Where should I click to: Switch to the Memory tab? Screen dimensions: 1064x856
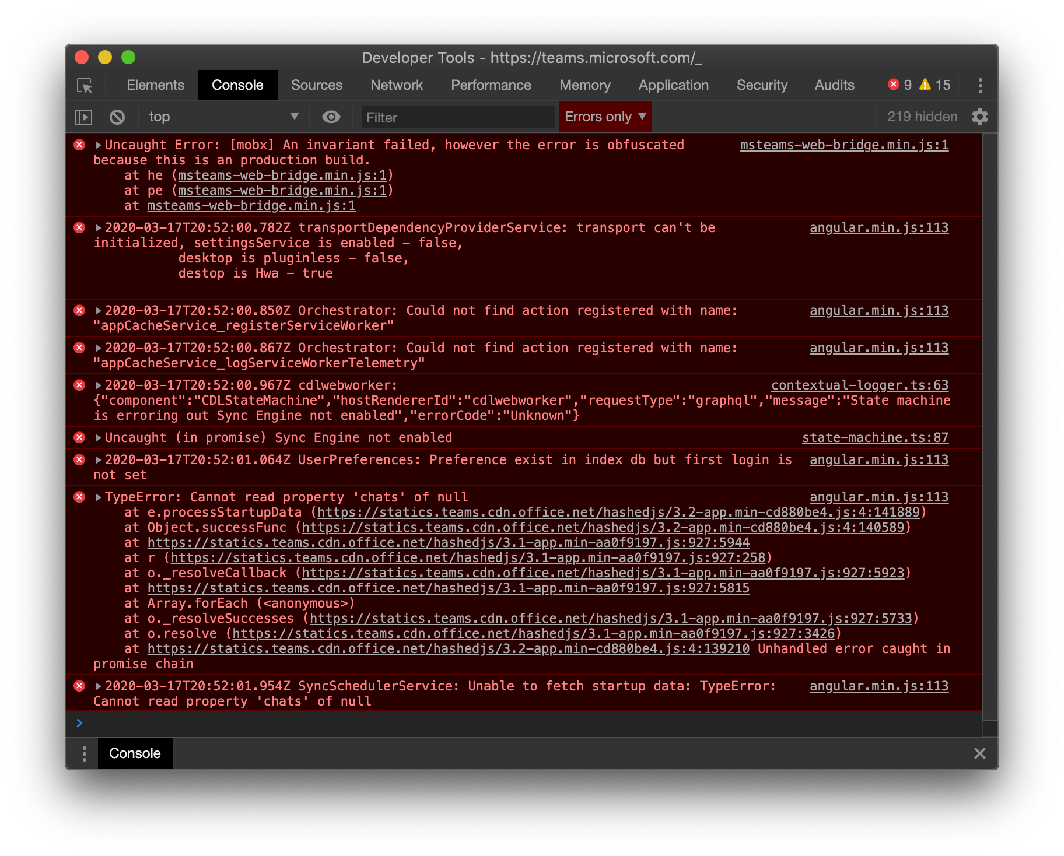585,85
